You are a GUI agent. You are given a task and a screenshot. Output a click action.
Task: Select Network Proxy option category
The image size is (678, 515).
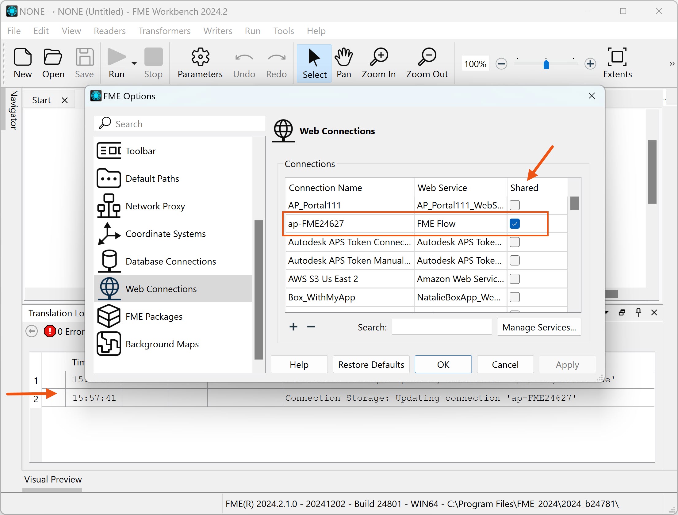pyautogui.click(x=173, y=206)
